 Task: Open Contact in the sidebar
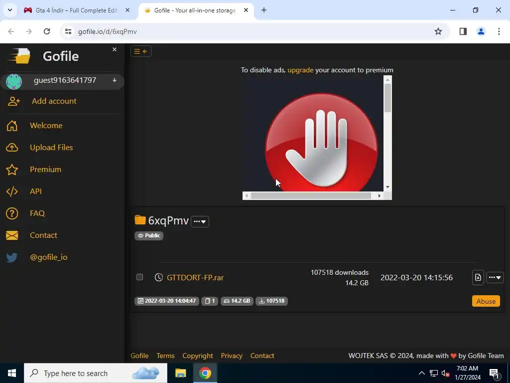(43, 235)
